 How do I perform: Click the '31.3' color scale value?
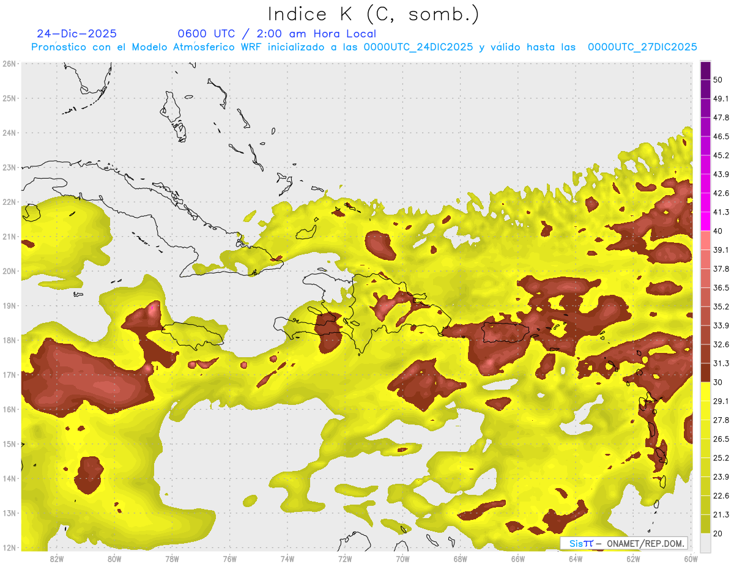[721, 363]
